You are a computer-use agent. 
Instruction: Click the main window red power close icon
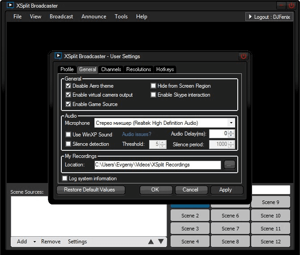click(291, 5)
